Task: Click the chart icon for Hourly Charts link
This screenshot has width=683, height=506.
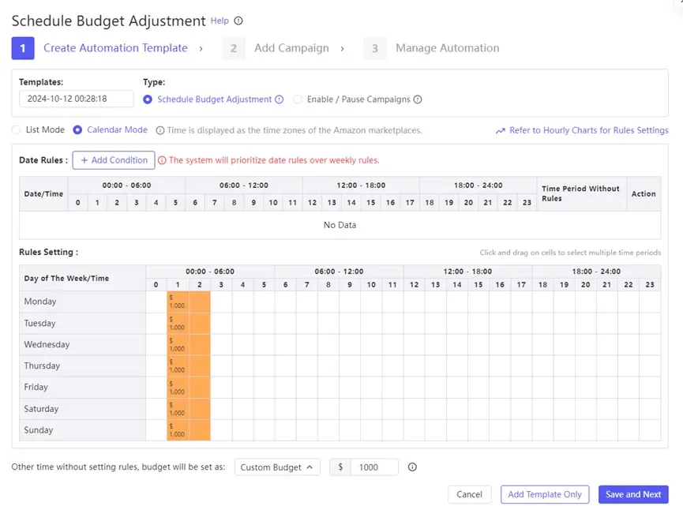Action: (501, 130)
